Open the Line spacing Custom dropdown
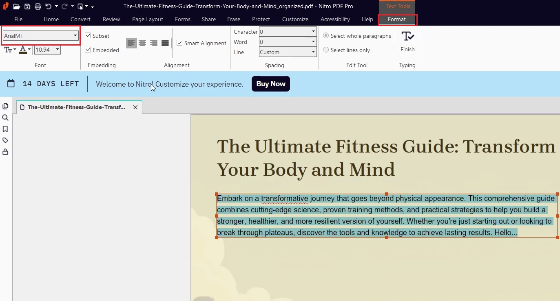Screen dimensions: 560x301 288,52
